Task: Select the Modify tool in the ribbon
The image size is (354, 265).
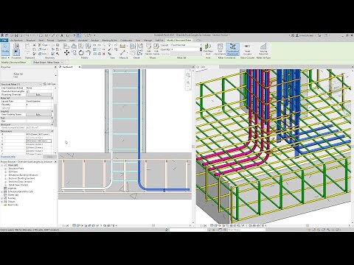Action: [x=5, y=49]
